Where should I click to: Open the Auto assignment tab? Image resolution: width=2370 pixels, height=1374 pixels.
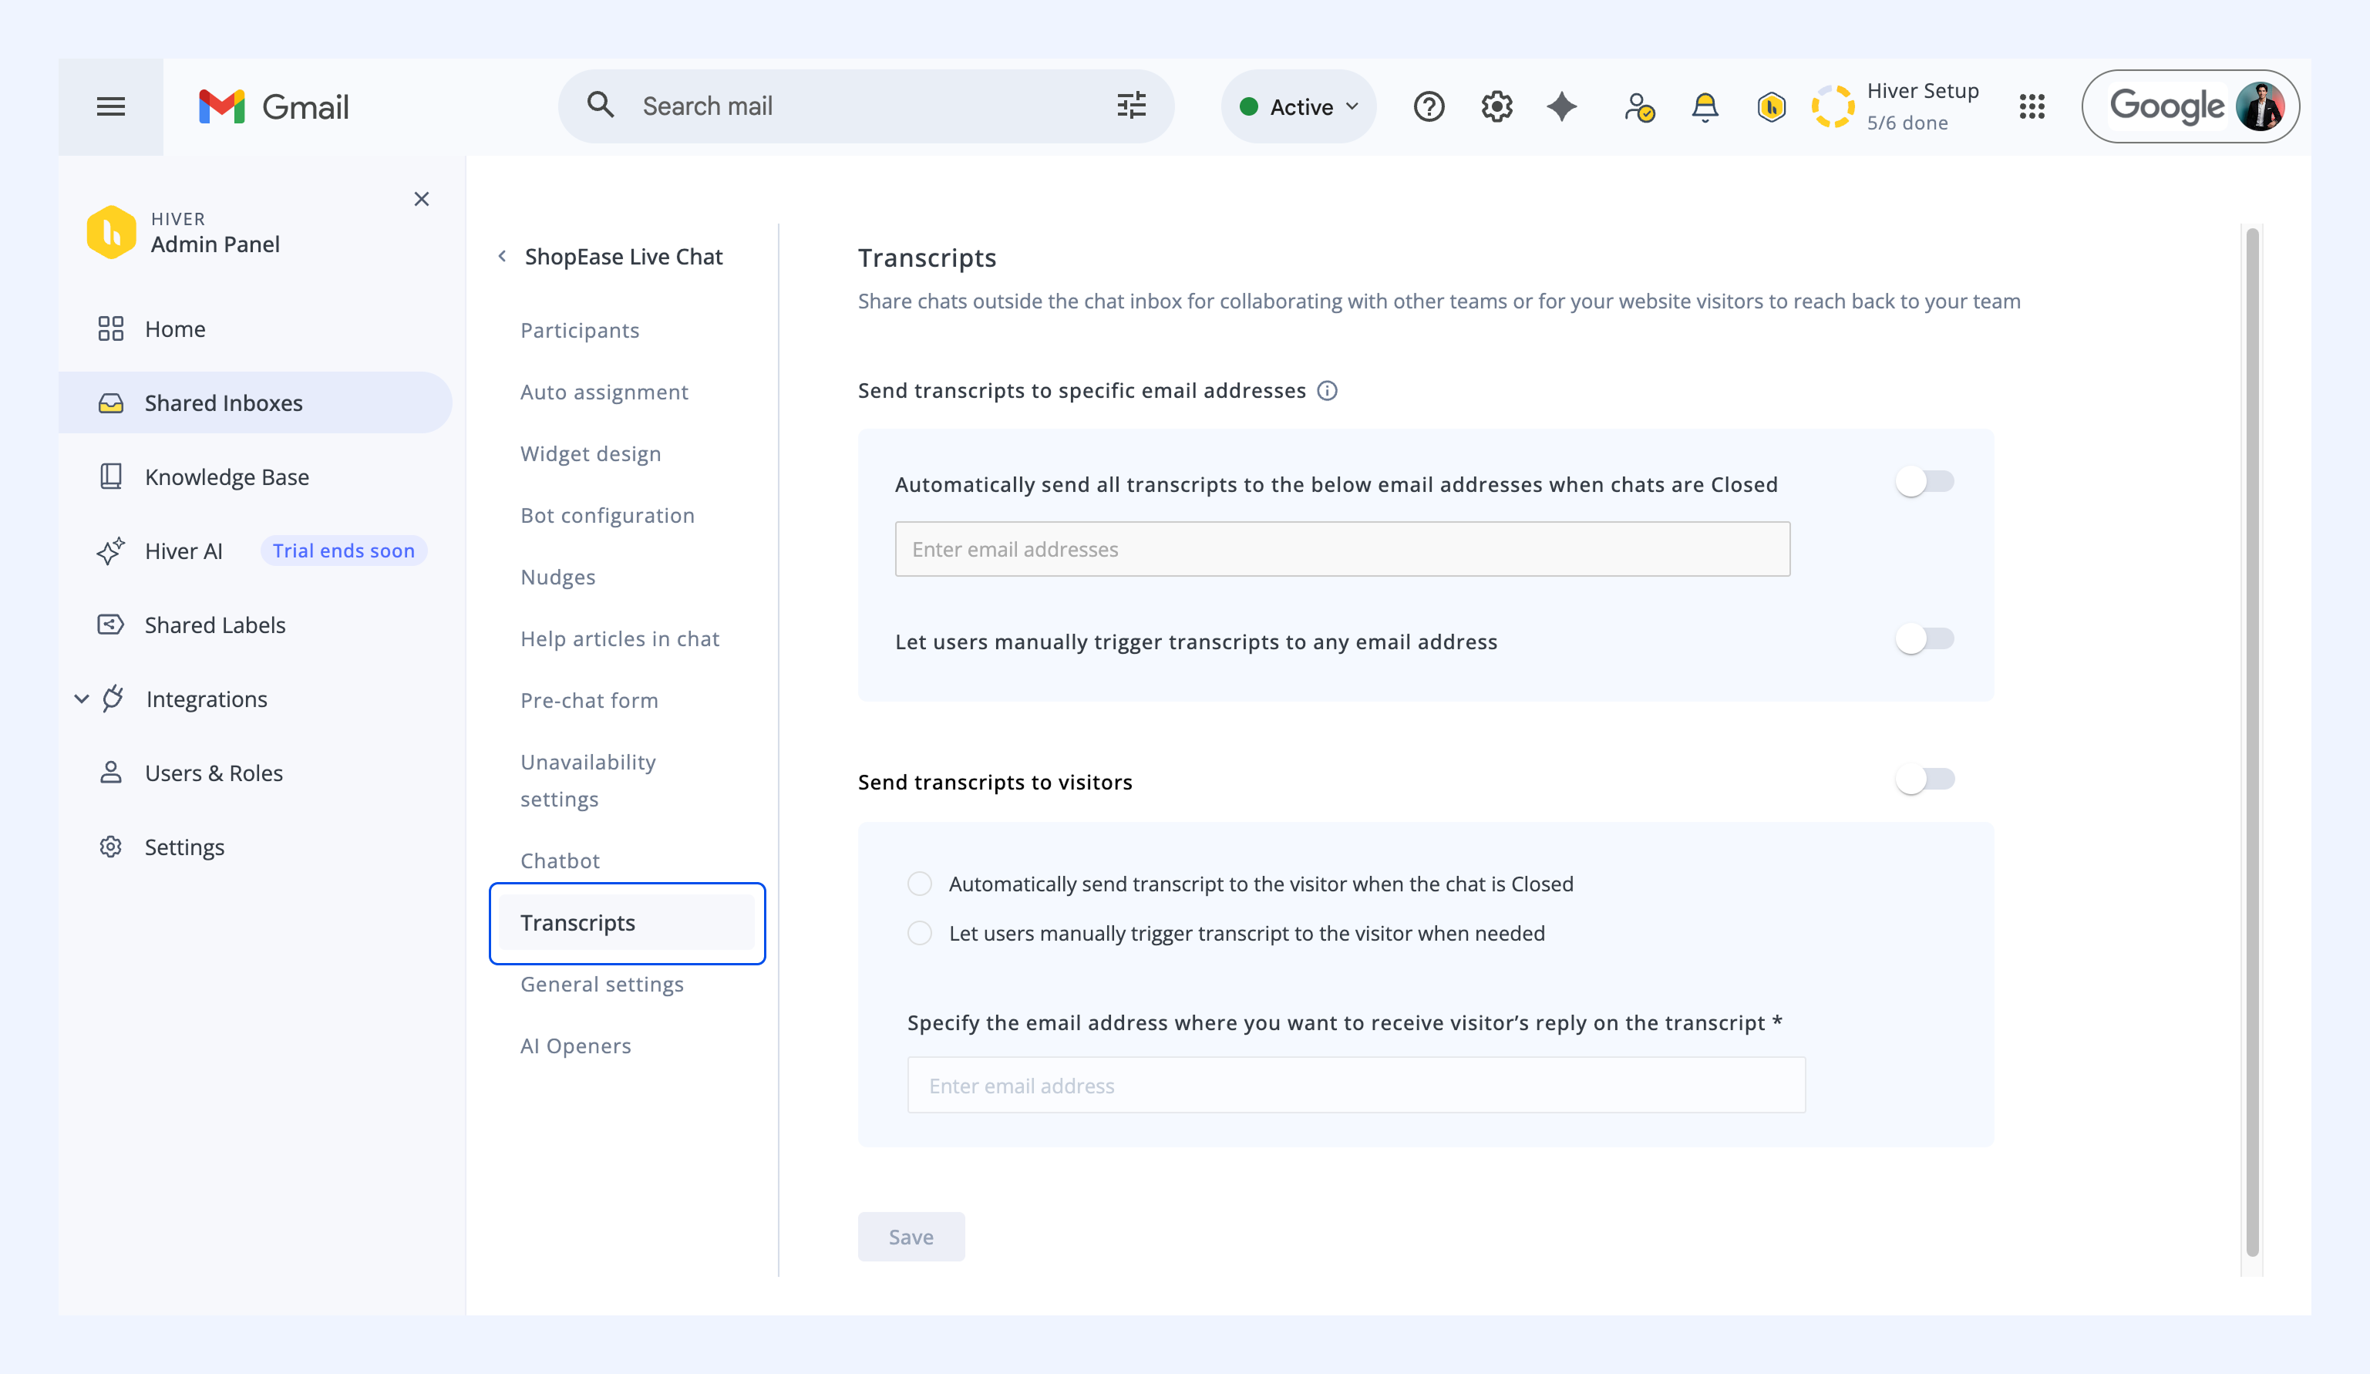coord(604,391)
